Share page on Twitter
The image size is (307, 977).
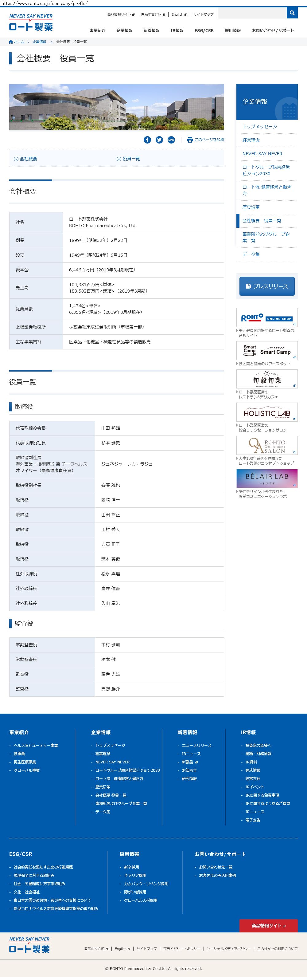159,140
